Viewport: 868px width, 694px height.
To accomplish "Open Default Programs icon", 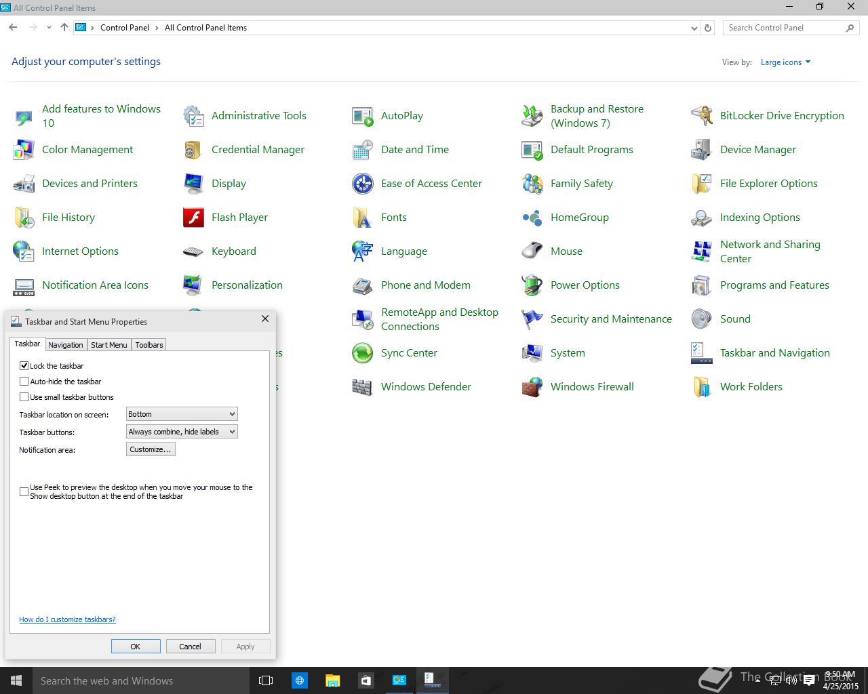I will 532,150.
